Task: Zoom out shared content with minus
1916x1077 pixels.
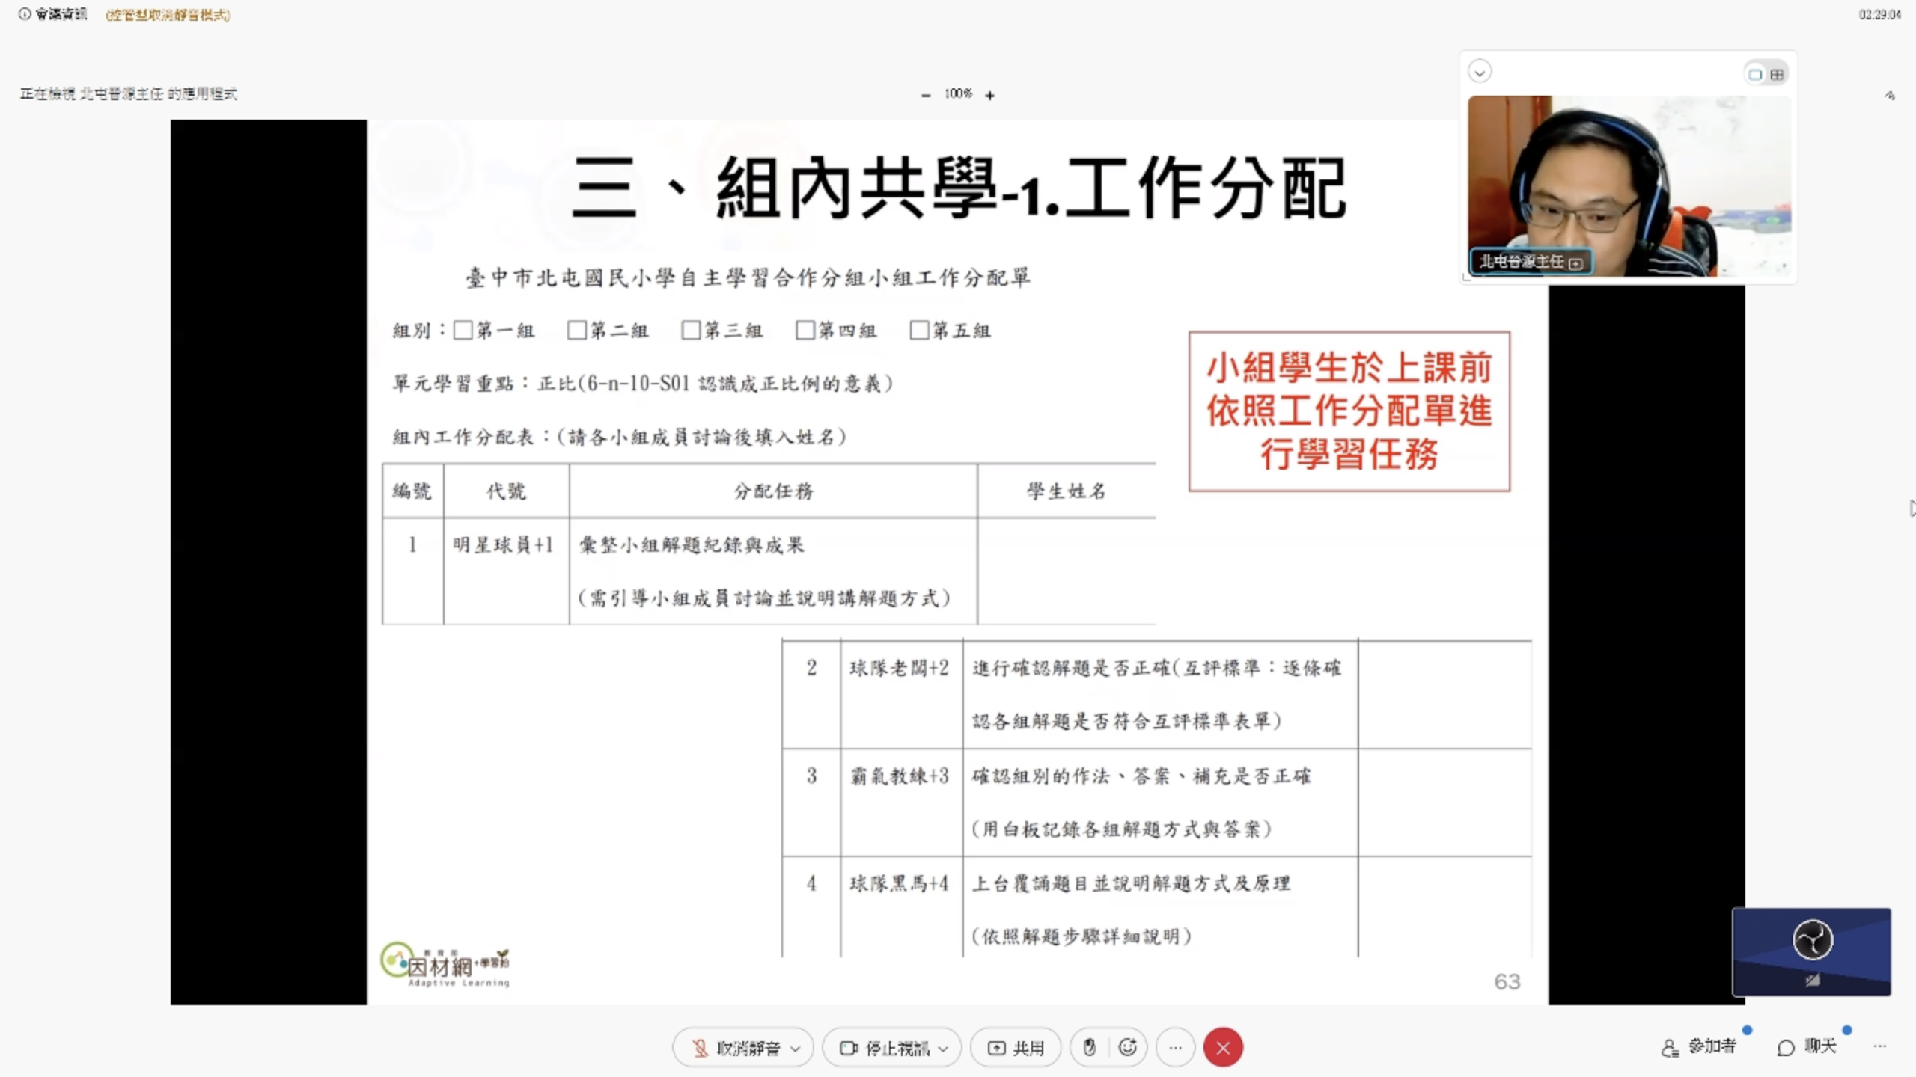Action: click(x=926, y=95)
